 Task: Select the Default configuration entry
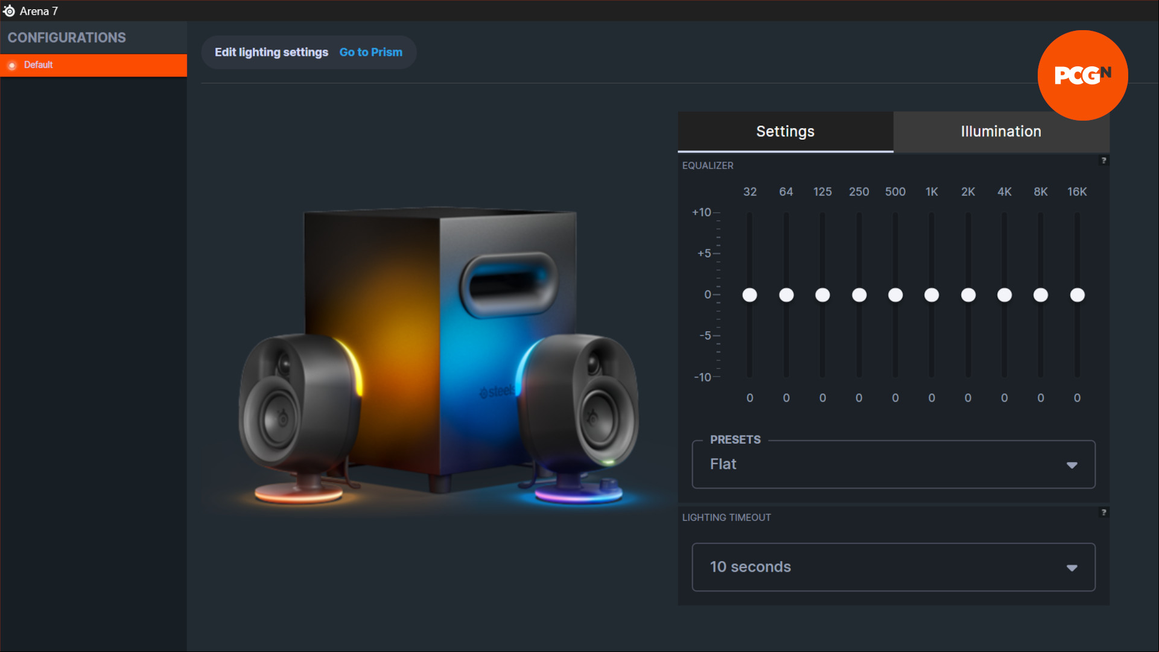(94, 65)
